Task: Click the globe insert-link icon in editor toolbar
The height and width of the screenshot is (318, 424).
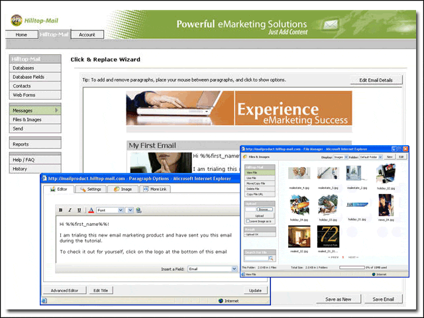Action: coord(138,210)
